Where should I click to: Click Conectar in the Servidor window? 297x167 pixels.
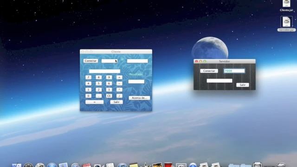209,71
